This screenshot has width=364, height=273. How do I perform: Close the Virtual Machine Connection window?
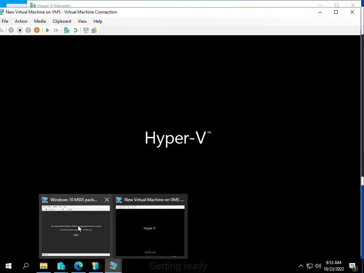click(x=352, y=12)
